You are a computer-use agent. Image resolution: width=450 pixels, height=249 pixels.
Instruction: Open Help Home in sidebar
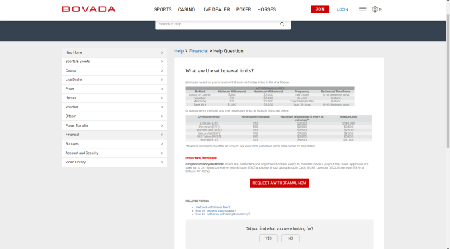click(115, 52)
